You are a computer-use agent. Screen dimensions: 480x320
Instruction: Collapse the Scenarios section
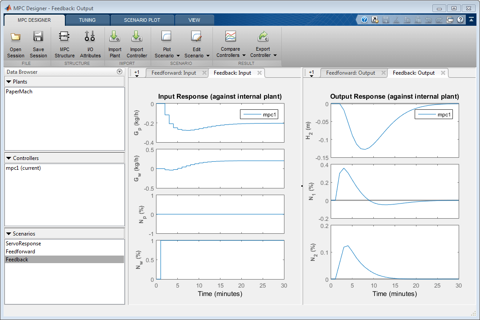[8, 234]
